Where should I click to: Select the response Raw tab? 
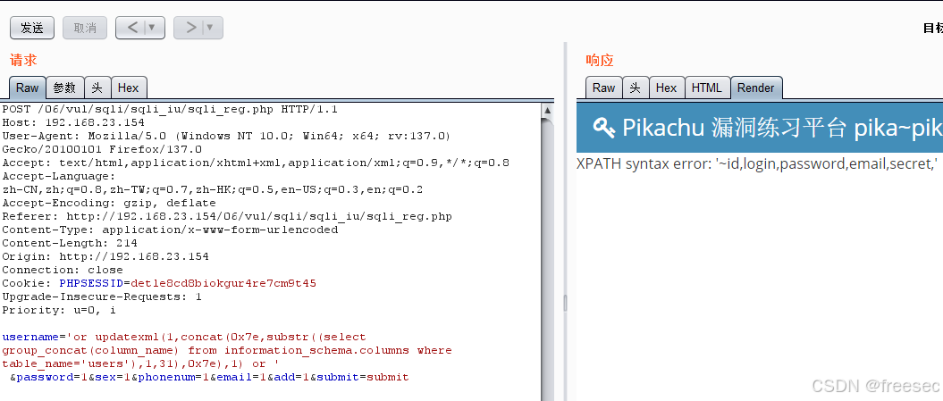pos(604,88)
